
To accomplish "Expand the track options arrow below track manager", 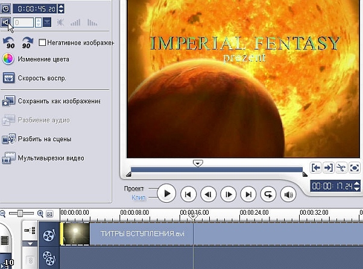I will click(x=30, y=243).
